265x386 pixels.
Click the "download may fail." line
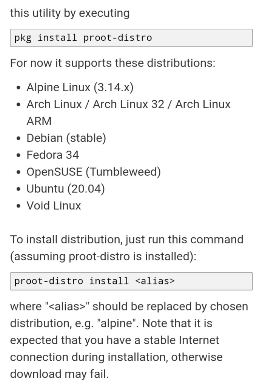coord(59,374)
